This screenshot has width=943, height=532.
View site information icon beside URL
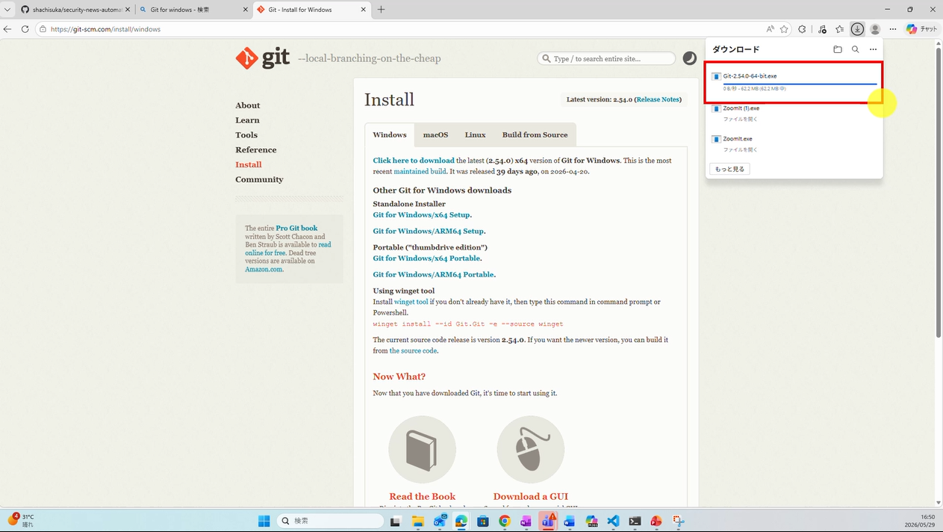click(x=43, y=29)
